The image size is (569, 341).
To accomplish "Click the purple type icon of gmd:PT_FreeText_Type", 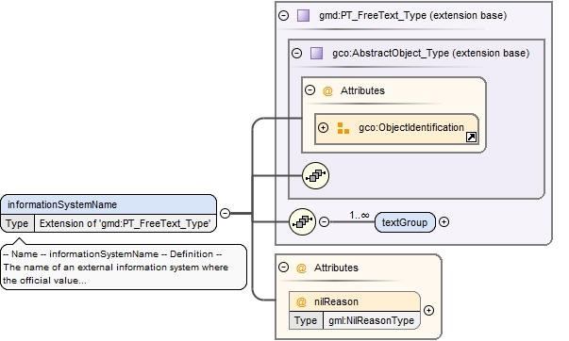I will click(x=303, y=16).
